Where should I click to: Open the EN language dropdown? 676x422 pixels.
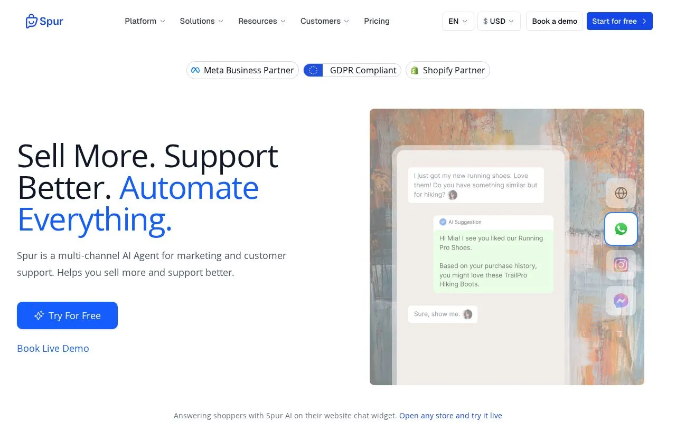pyautogui.click(x=458, y=21)
